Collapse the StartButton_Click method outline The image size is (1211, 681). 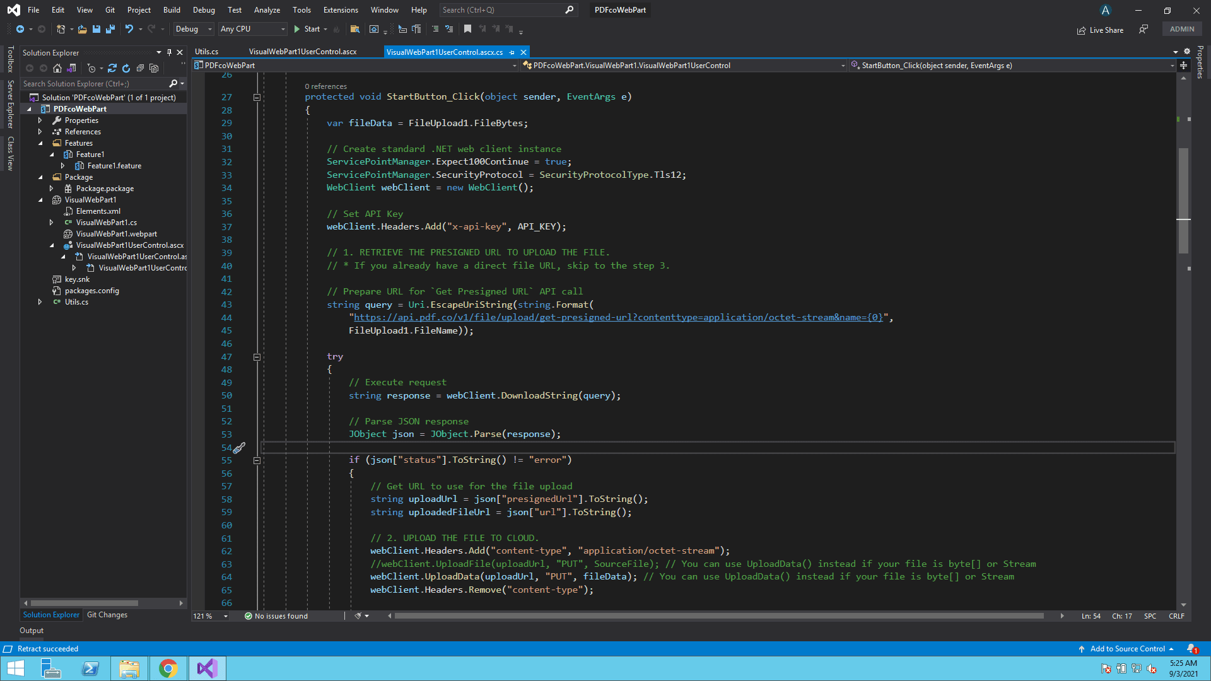pyautogui.click(x=257, y=97)
